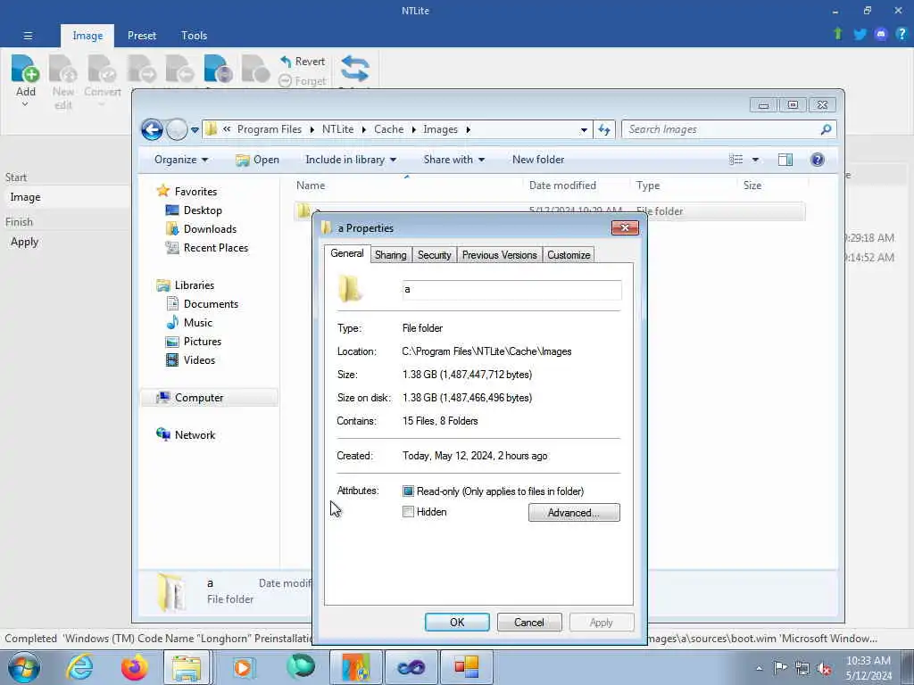Switch to the Security tab
The width and height of the screenshot is (914, 685).
pos(435,254)
